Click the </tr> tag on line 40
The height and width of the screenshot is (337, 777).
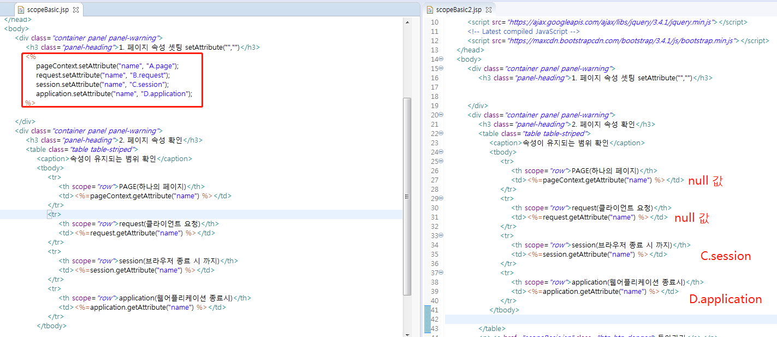click(x=508, y=300)
